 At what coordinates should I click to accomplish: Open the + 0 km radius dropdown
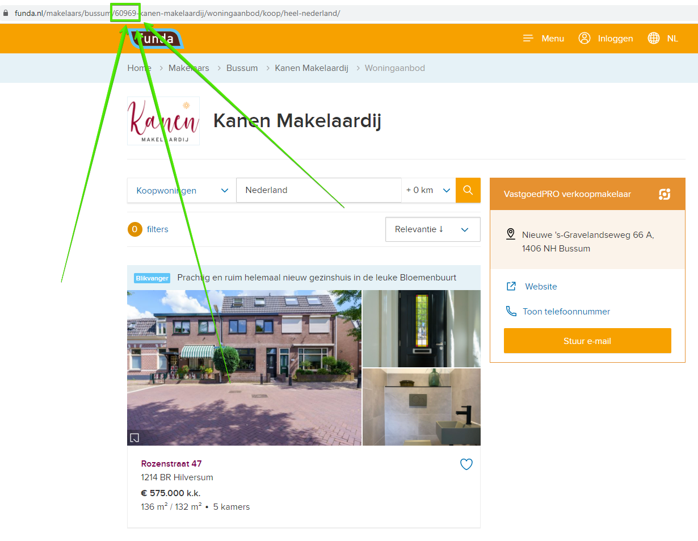[x=428, y=190]
